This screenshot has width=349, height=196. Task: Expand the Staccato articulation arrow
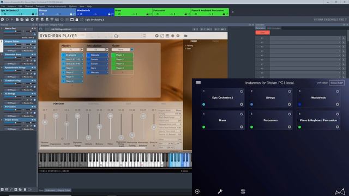(107, 55)
